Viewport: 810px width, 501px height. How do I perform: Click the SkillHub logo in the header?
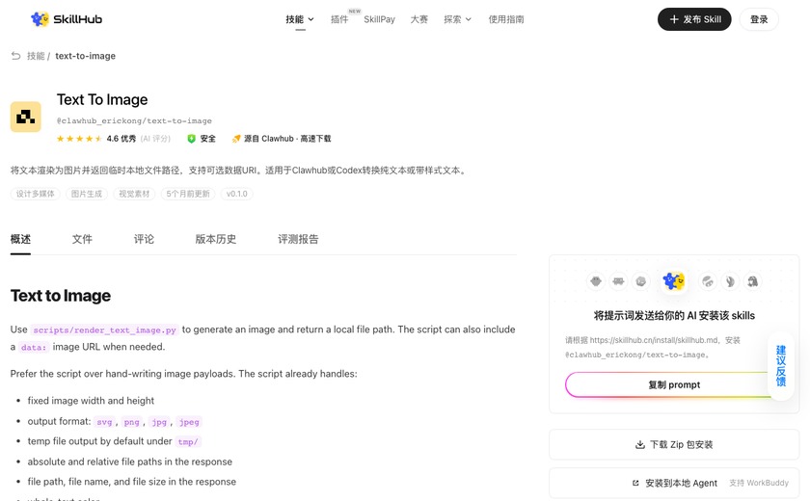coord(67,19)
